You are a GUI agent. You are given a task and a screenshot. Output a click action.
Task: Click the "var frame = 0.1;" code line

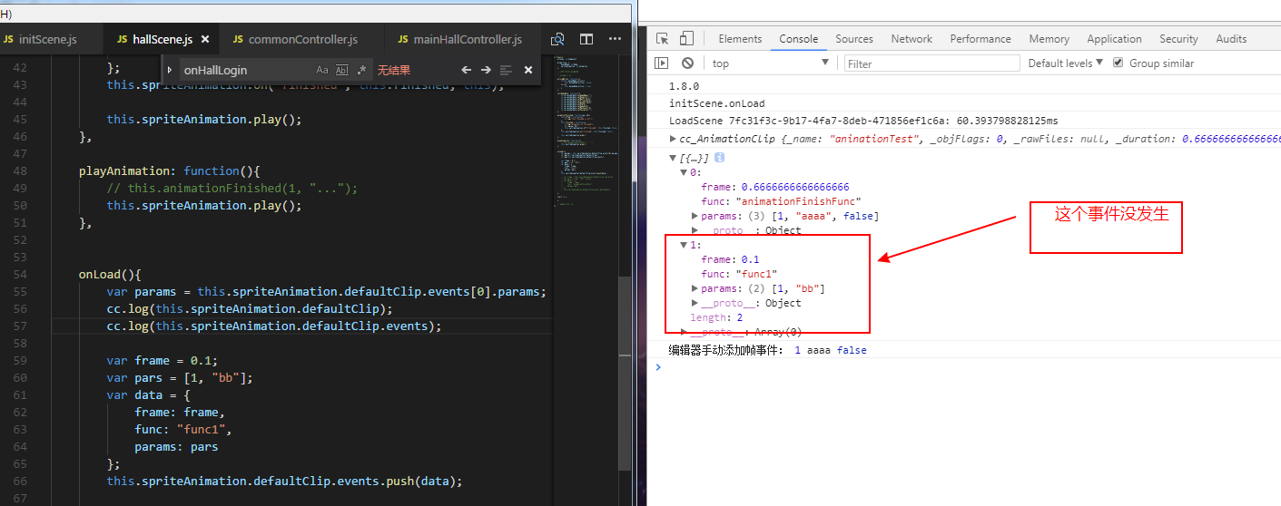tap(162, 360)
